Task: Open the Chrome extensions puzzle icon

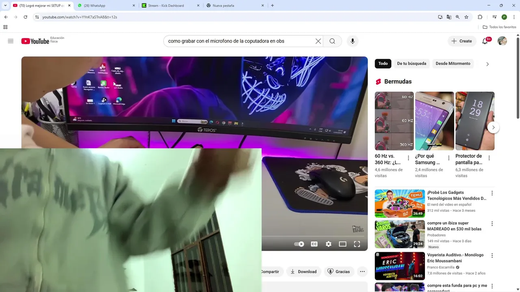Action: click(480, 17)
